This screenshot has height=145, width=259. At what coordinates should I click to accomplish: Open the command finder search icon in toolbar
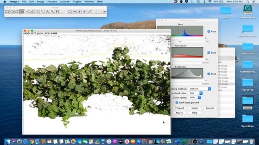point(69,12)
